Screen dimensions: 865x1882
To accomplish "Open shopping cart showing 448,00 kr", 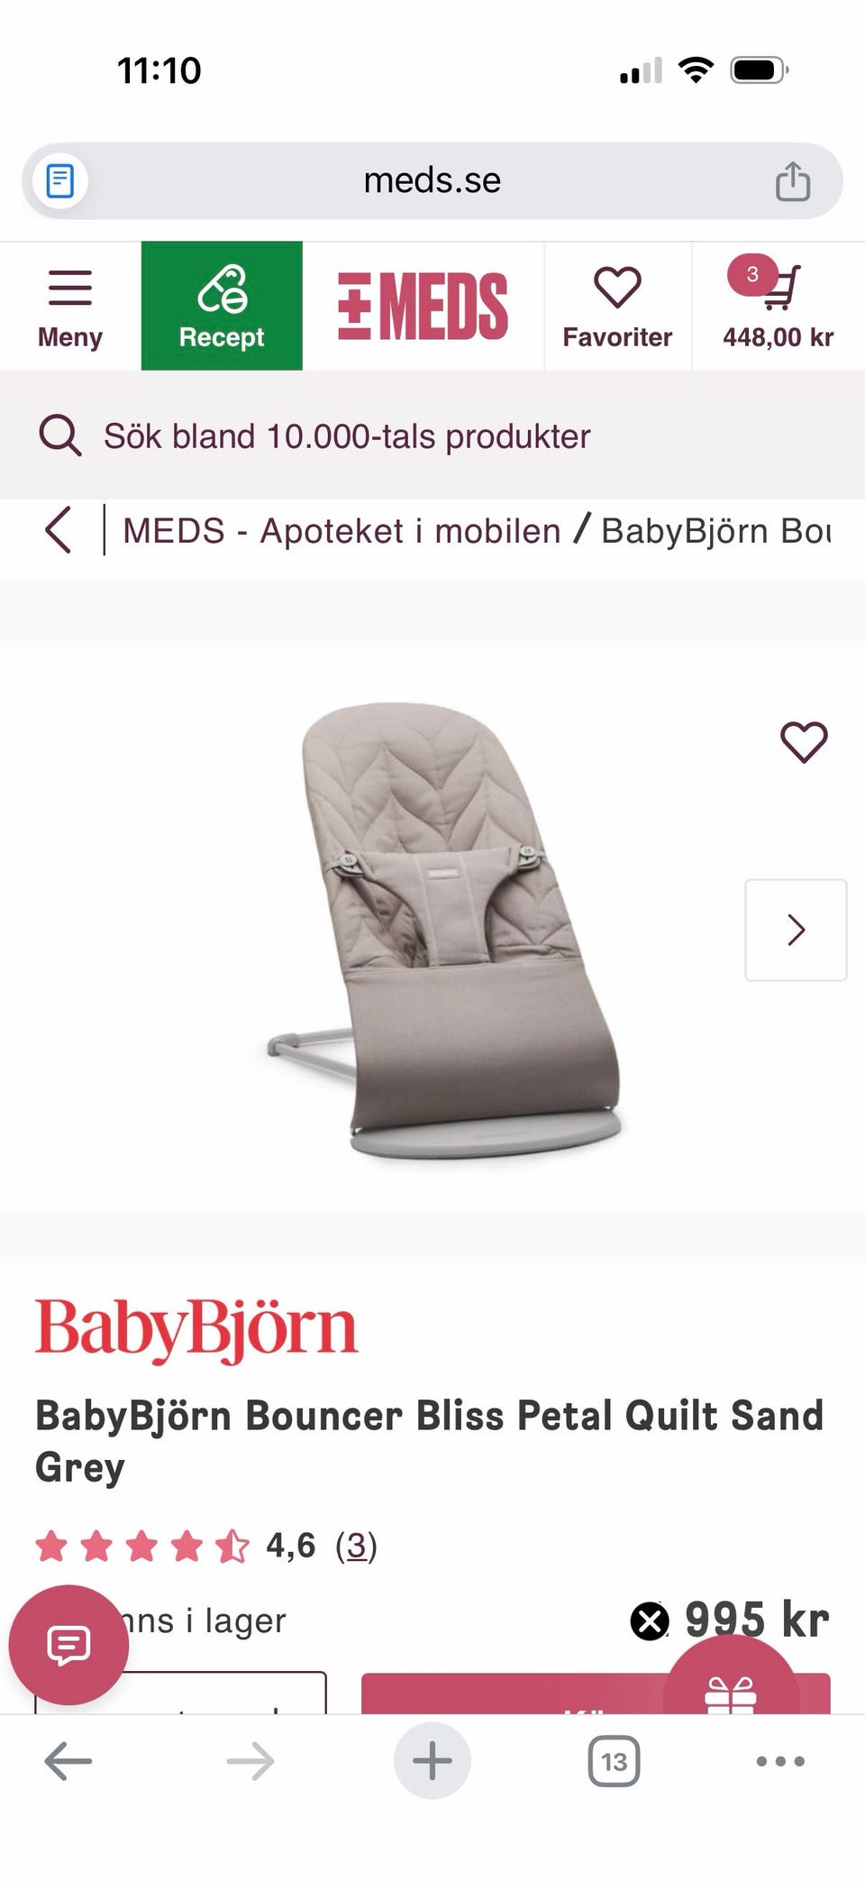I will [x=778, y=307].
